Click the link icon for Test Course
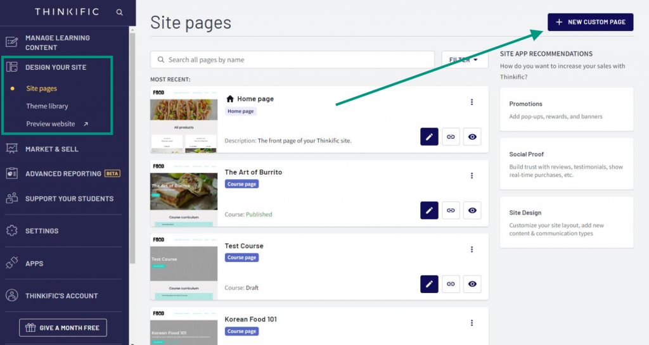The image size is (649, 345). pyautogui.click(x=451, y=284)
